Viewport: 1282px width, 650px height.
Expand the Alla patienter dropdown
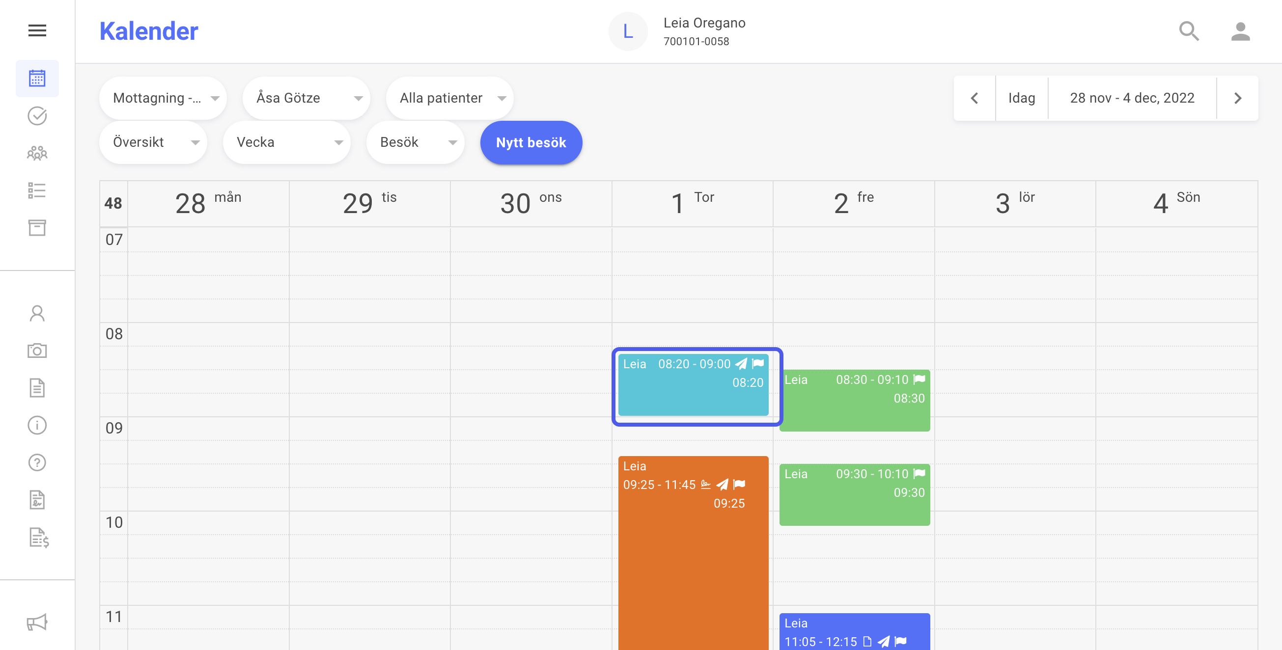click(x=449, y=98)
